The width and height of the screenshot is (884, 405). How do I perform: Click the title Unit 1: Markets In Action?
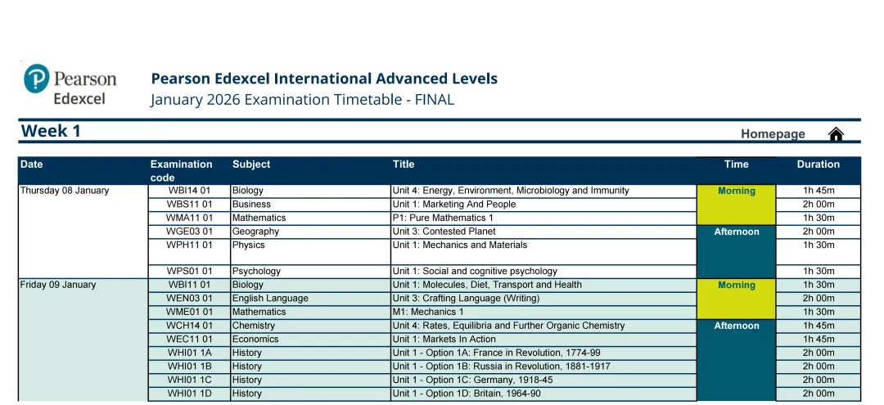(x=444, y=339)
